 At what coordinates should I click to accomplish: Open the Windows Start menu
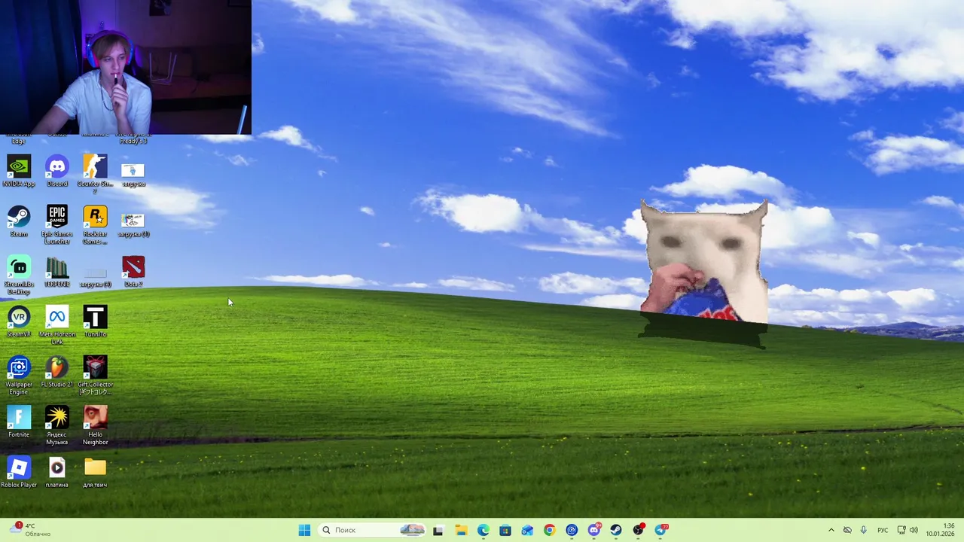304,530
